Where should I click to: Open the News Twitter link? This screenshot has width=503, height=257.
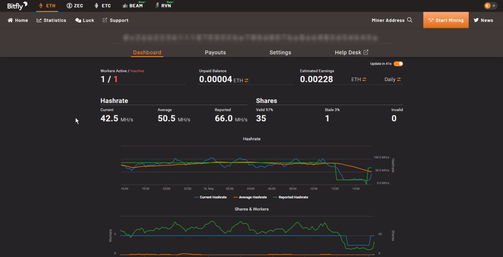point(483,20)
